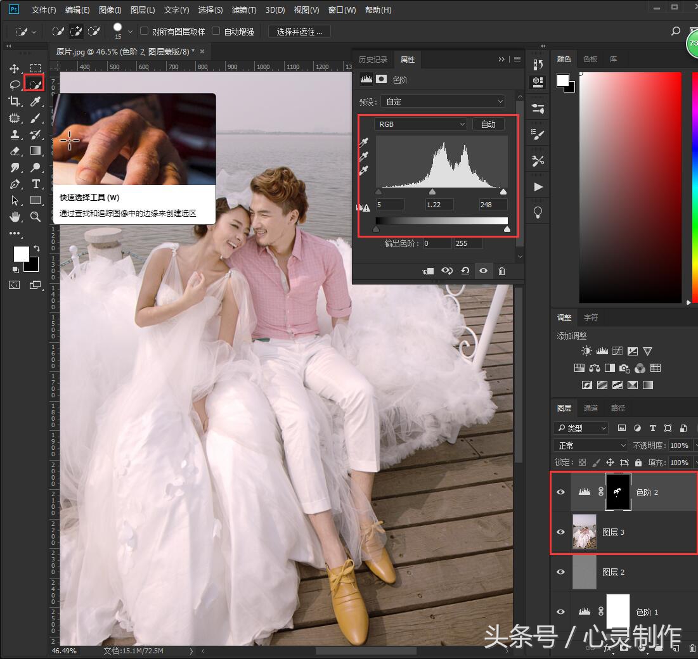Select the Crop tool

tap(15, 101)
